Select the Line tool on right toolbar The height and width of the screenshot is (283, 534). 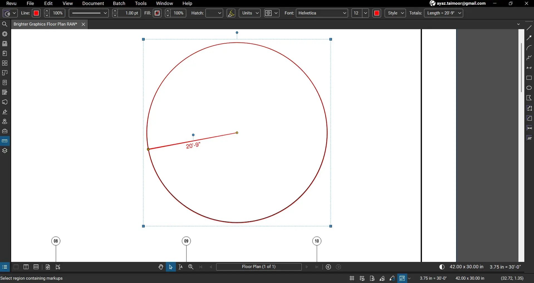[x=529, y=27]
